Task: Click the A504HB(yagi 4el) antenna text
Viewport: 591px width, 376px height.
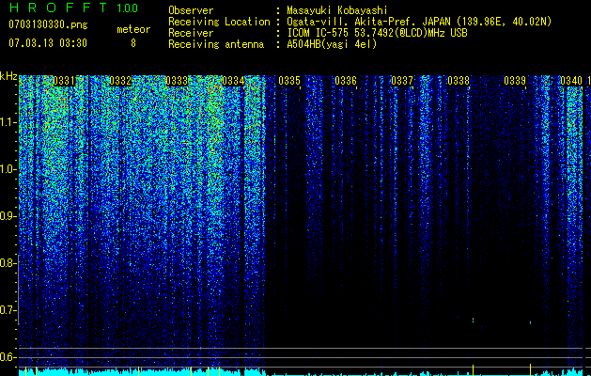Action: click(x=332, y=44)
